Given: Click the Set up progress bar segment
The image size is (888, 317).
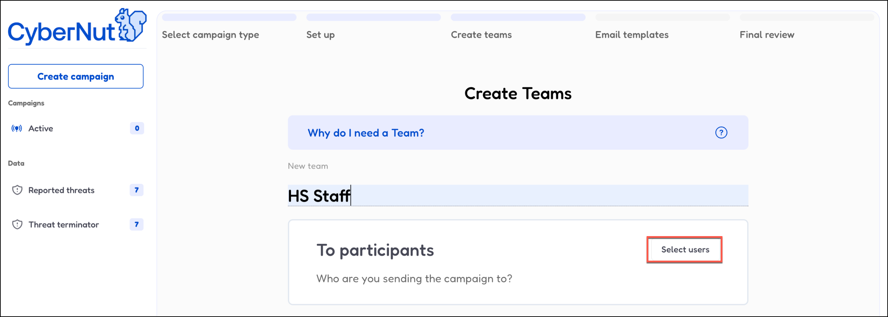Looking at the screenshot, I should point(373,17).
